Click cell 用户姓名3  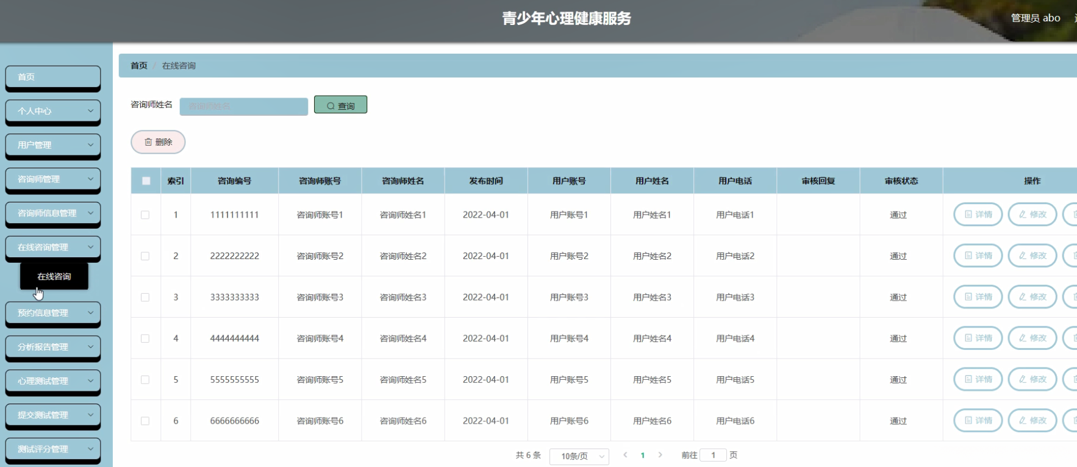pos(652,297)
